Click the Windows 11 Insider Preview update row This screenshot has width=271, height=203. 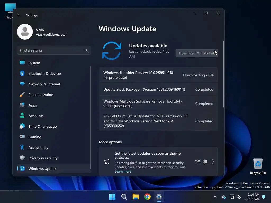point(158,75)
